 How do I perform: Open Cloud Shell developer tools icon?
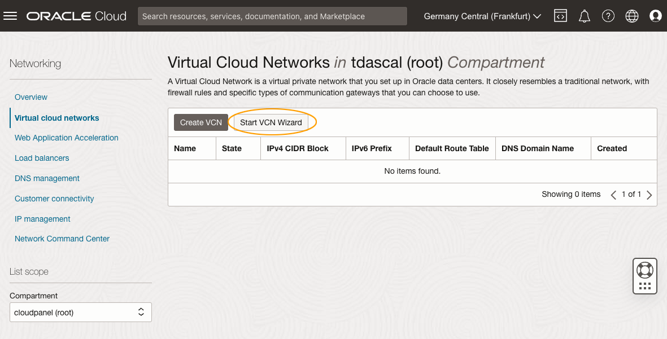tap(560, 16)
